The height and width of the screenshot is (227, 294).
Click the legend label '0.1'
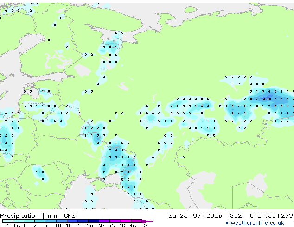5,225
